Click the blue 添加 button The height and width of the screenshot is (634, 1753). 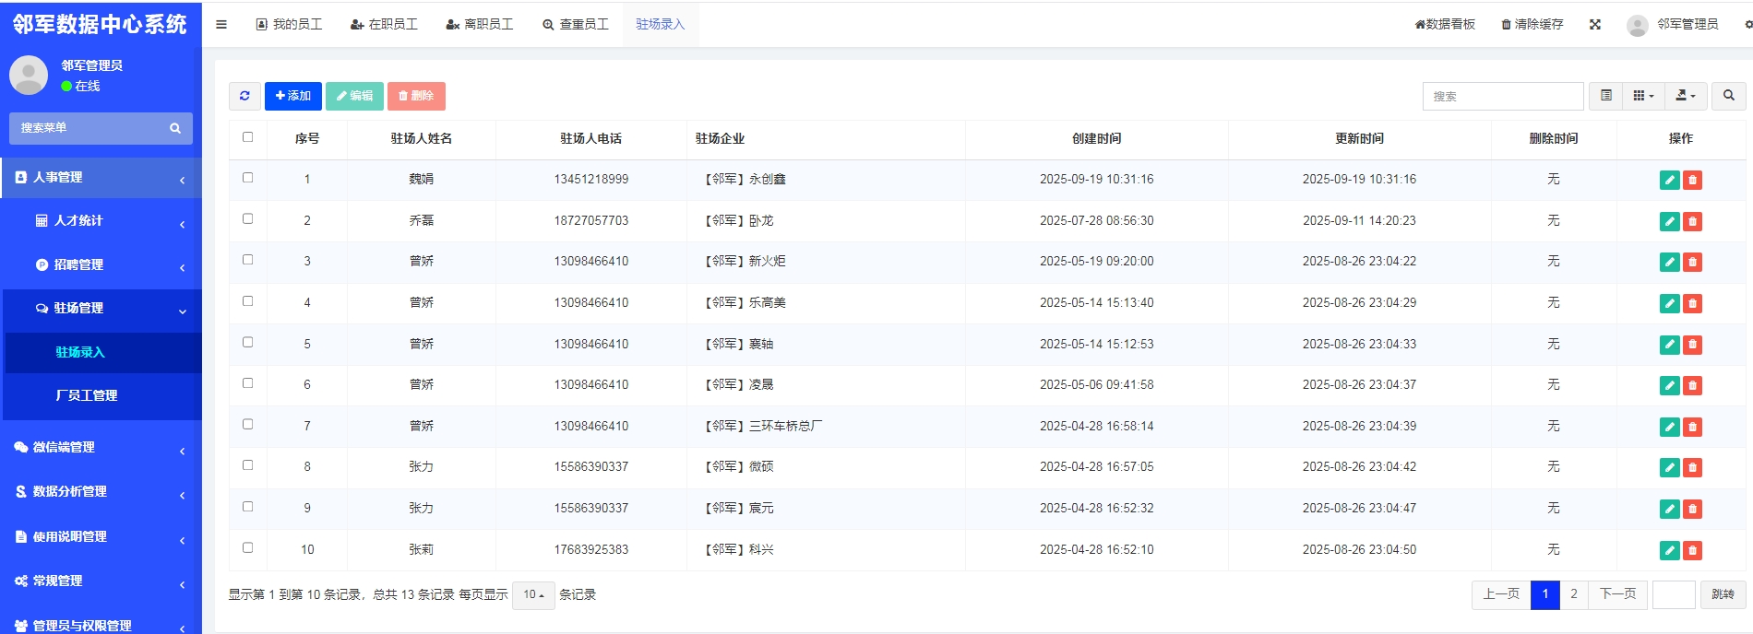(x=293, y=96)
